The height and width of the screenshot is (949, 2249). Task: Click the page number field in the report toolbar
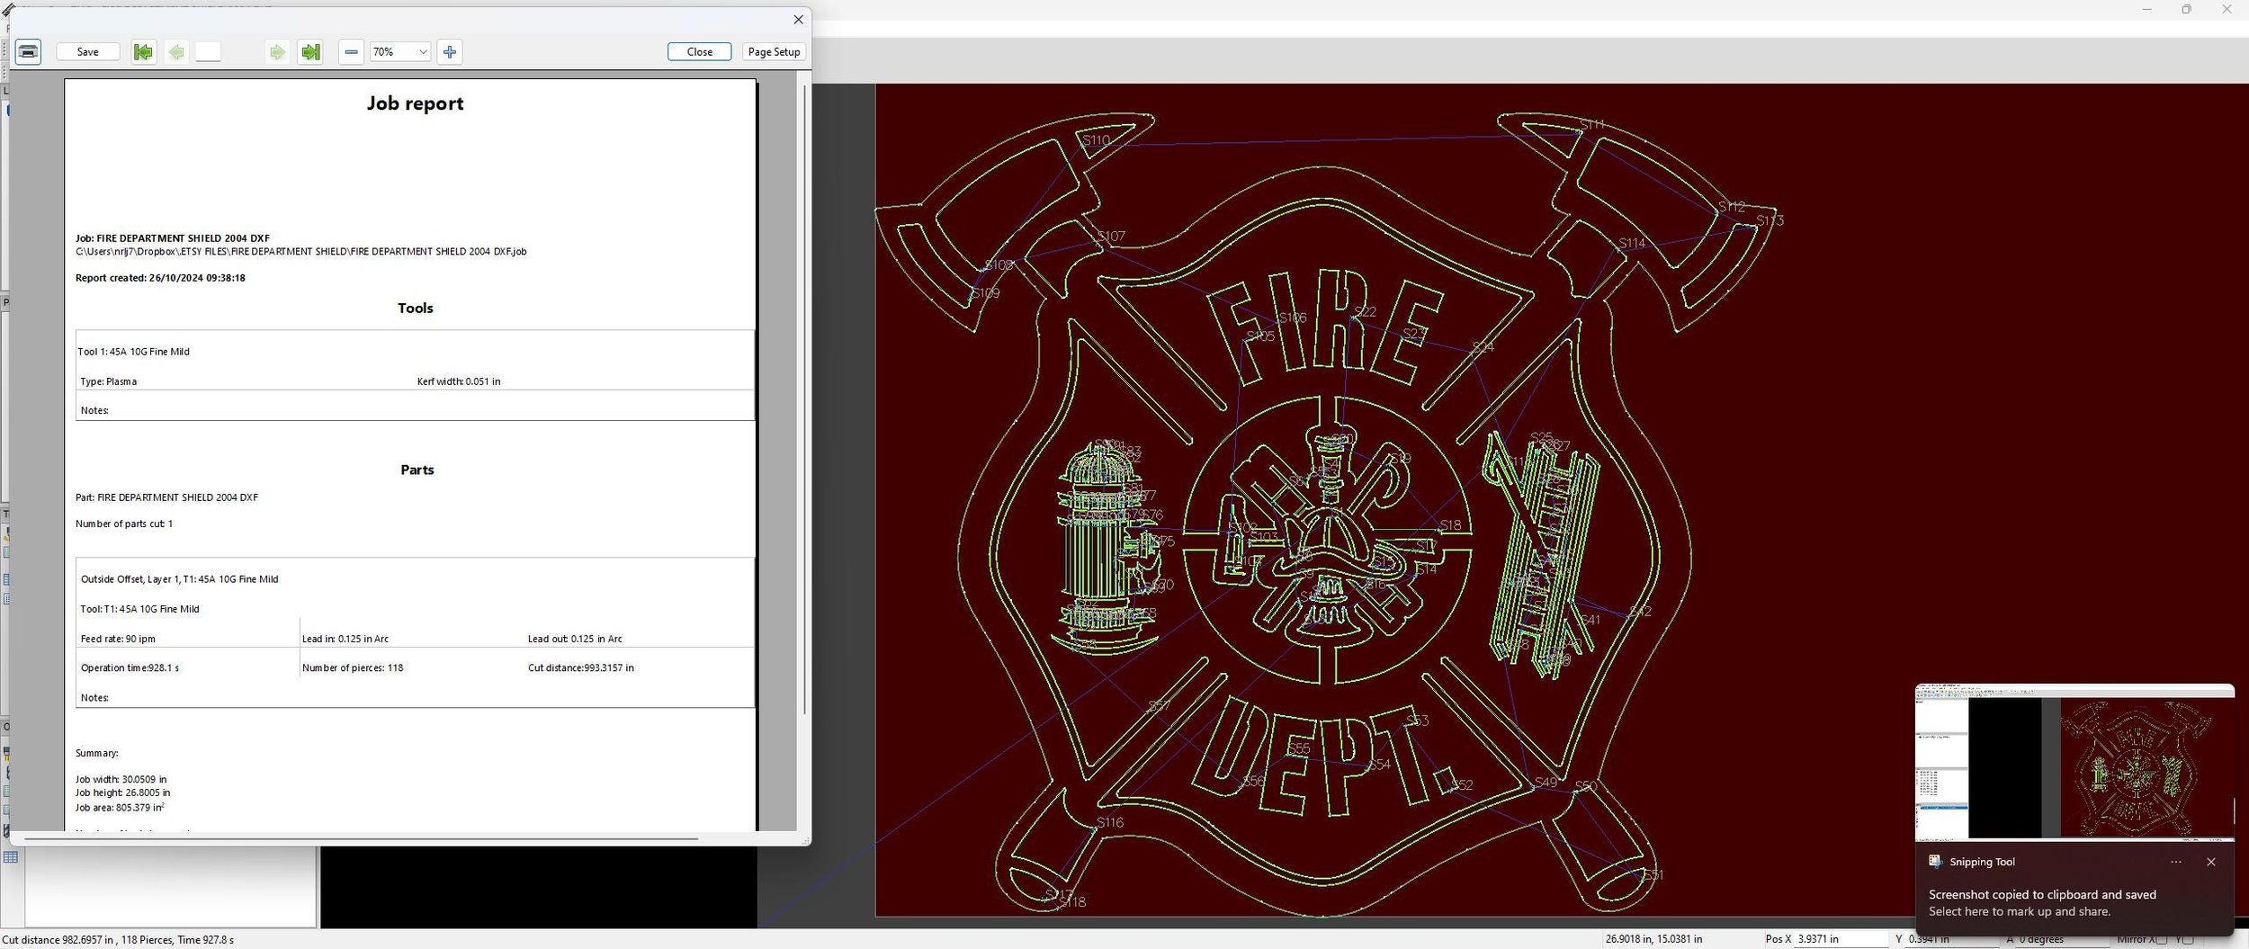click(x=208, y=51)
